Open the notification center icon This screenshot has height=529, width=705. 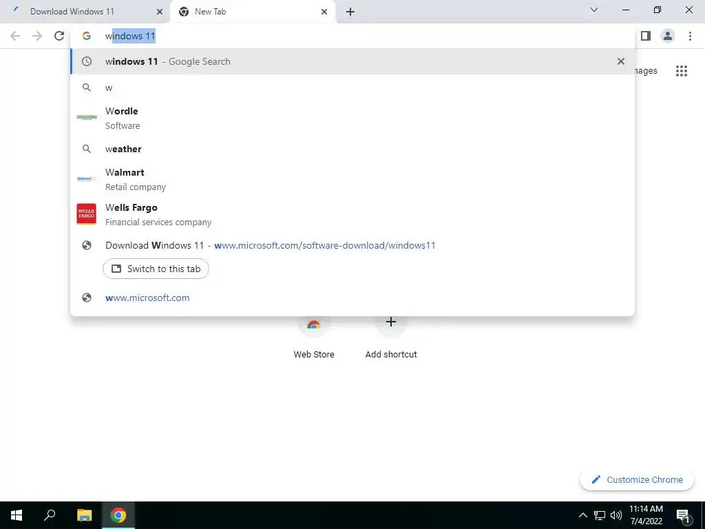point(683,515)
